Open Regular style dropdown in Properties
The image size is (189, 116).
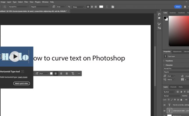176,72
